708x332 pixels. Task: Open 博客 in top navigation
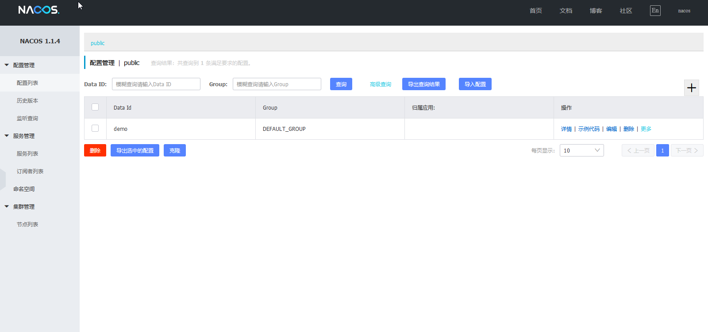(596, 11)
